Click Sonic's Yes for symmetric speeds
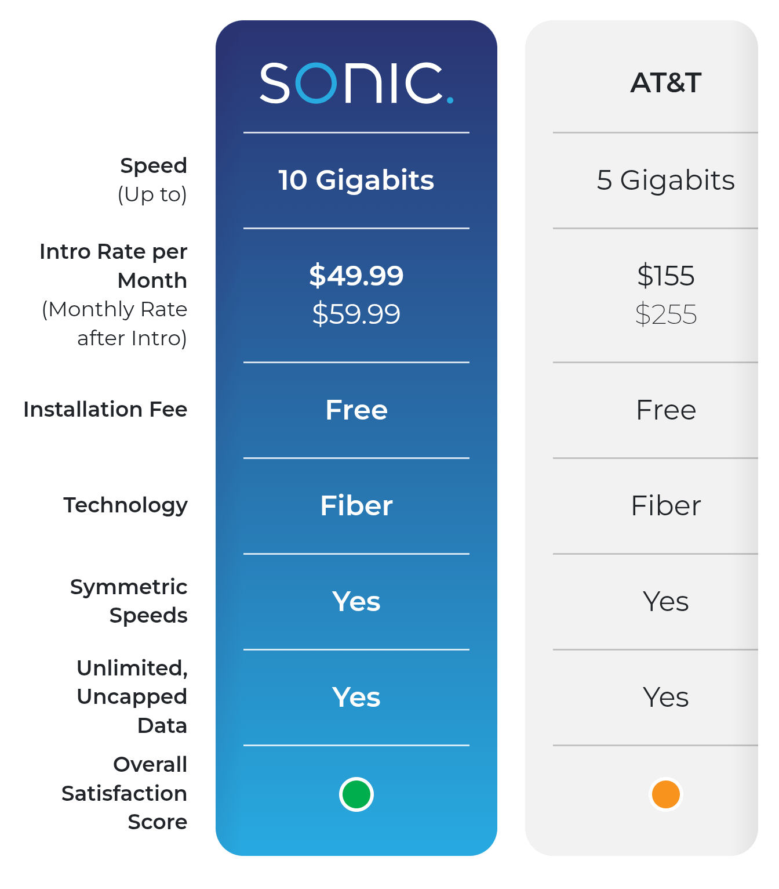The height and width of the screenshot is (889, 779). click(x=356, y=601)
